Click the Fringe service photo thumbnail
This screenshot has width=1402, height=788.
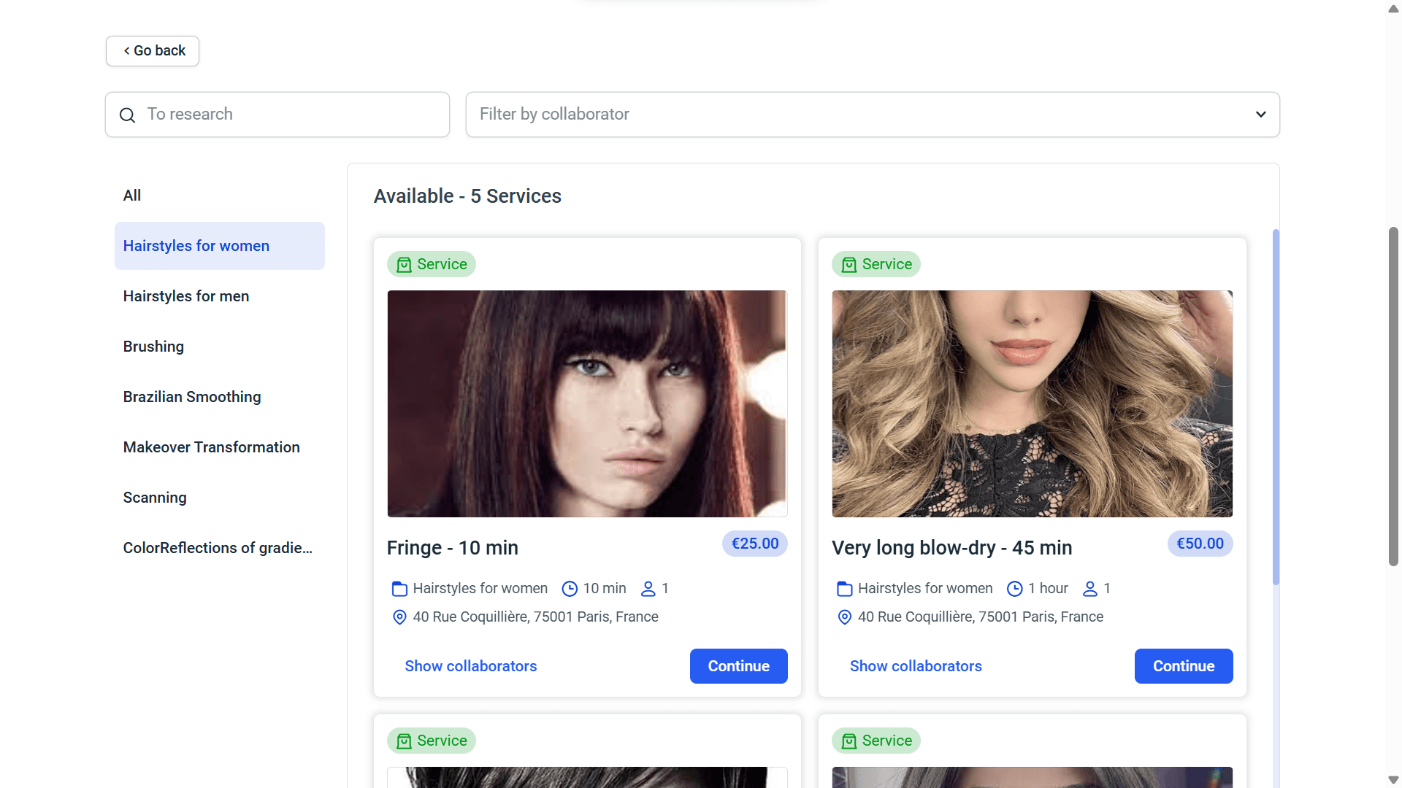[x=587, y=403]
